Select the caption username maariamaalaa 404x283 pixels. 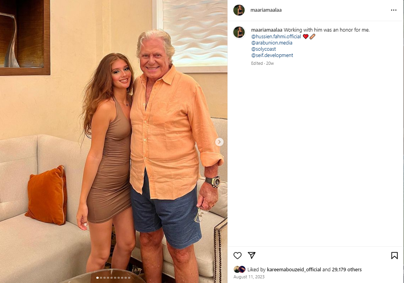(x=267, y=30)
